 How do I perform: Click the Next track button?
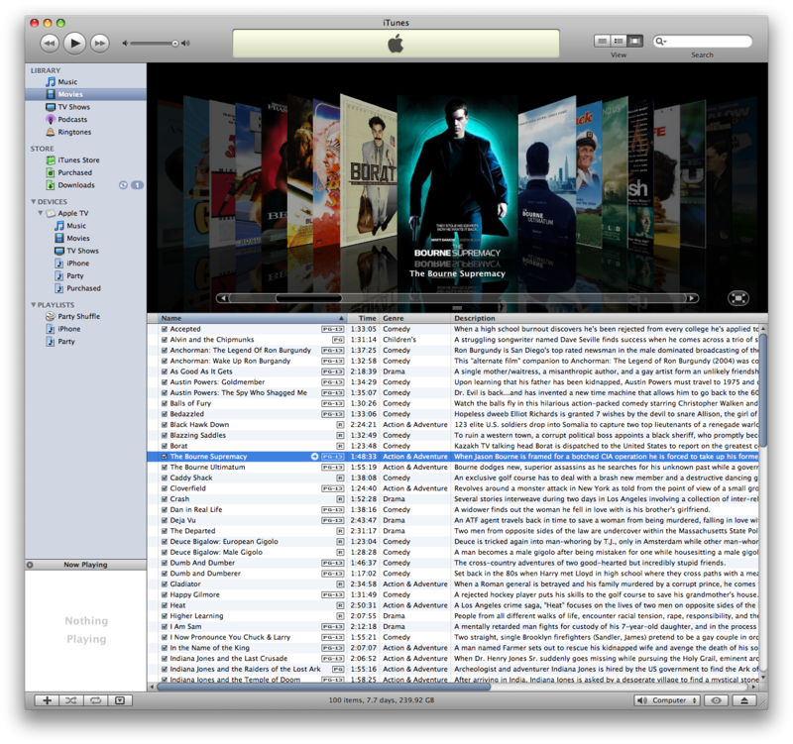click(100, 44)
